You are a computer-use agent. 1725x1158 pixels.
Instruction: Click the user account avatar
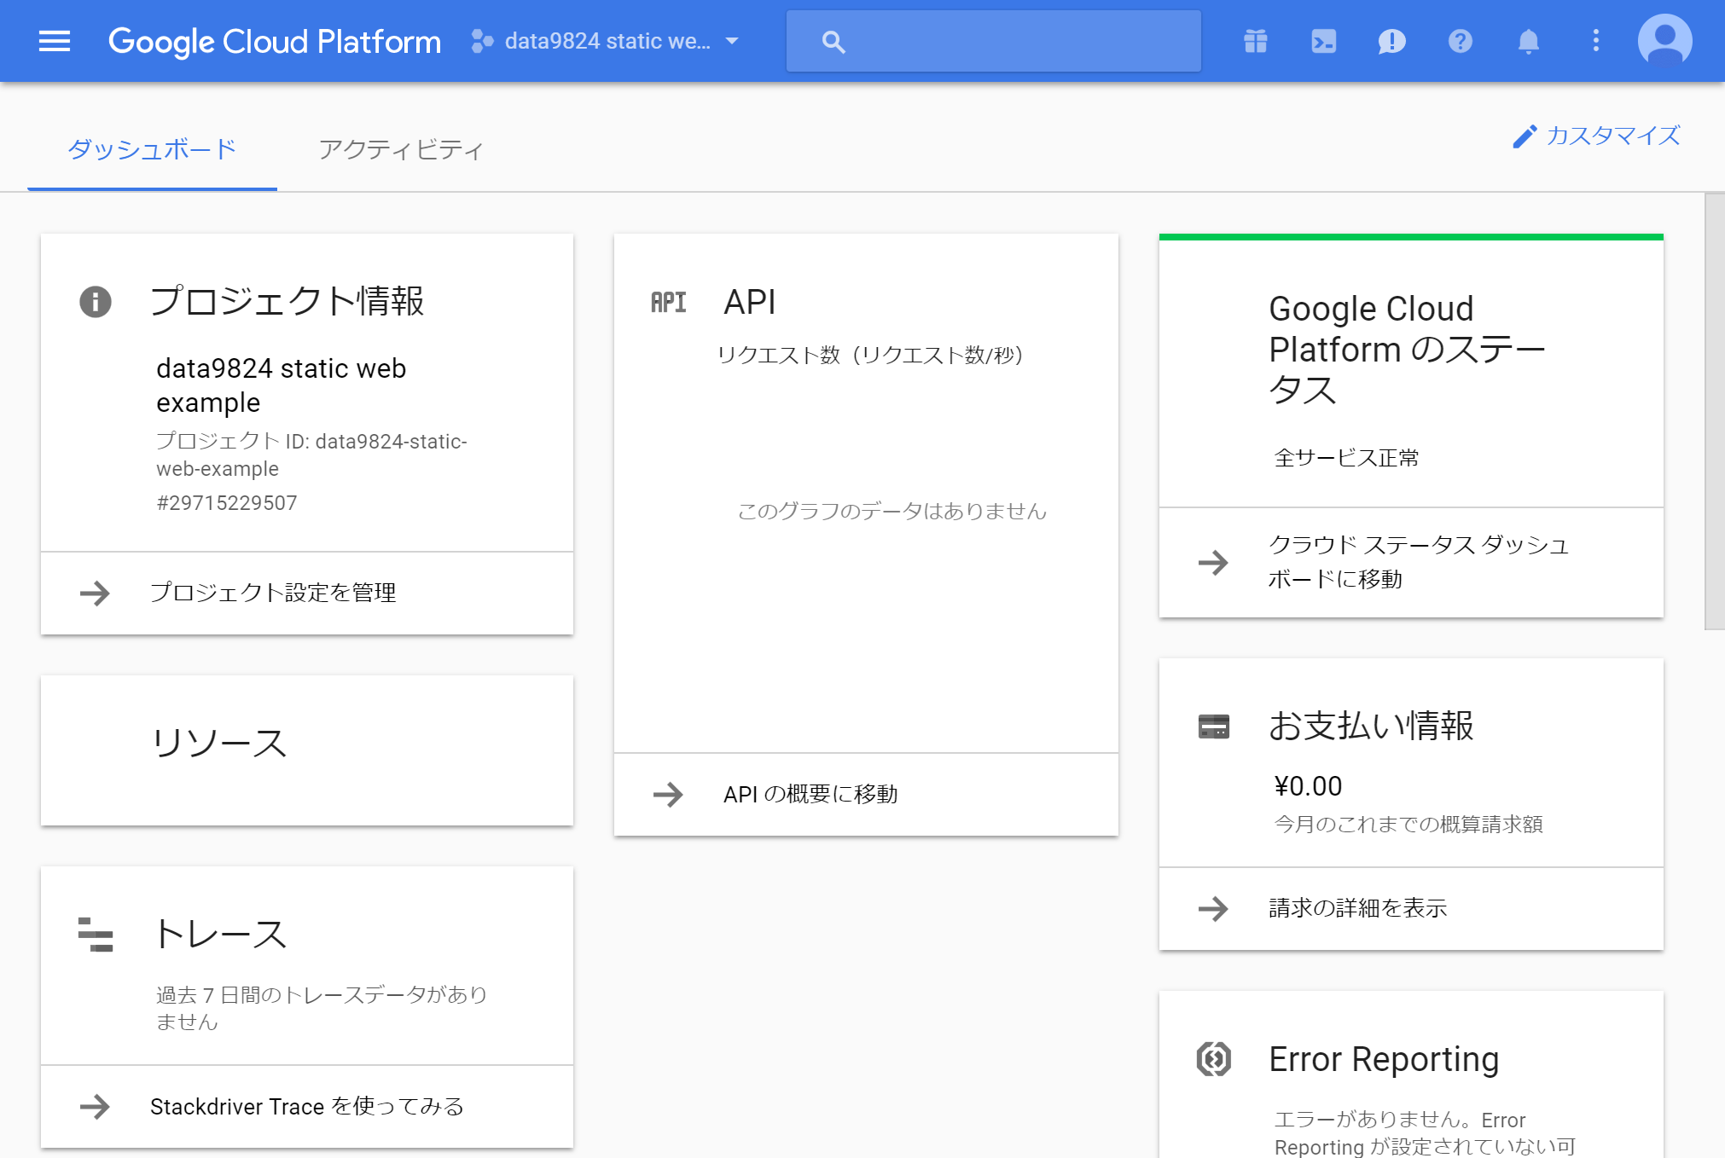[1664, 41]
